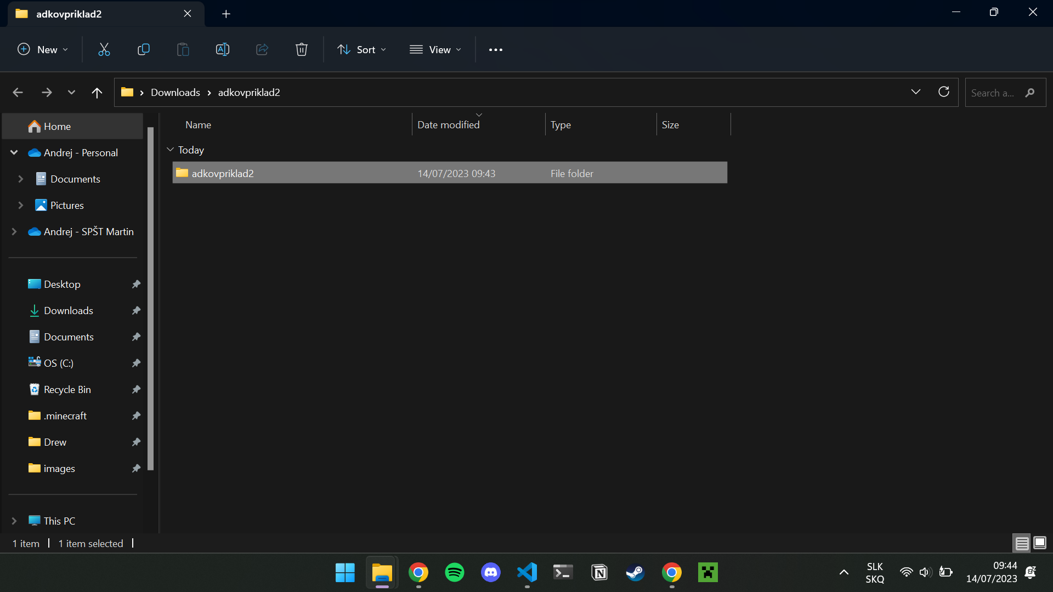1053x592 pixels.
Task: Open Desktop in quick access
Action: coord(62,284)
